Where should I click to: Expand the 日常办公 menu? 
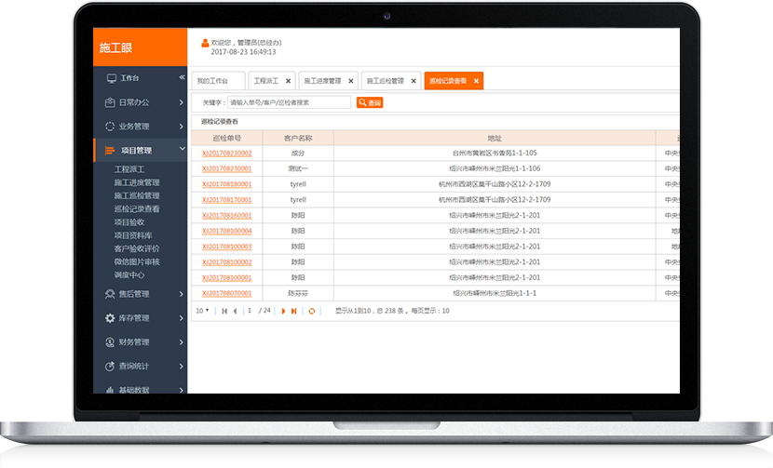pos(140,102)
